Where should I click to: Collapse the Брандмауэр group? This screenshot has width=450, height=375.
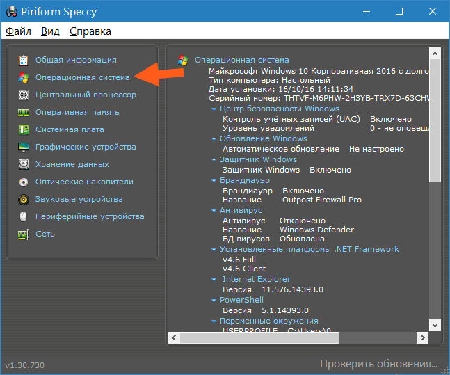pyautogui.click(x=214, y=181)
